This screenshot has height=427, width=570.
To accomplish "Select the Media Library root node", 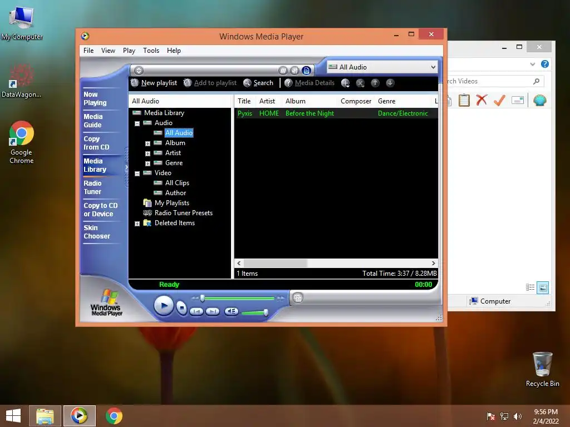I will 164,113.
